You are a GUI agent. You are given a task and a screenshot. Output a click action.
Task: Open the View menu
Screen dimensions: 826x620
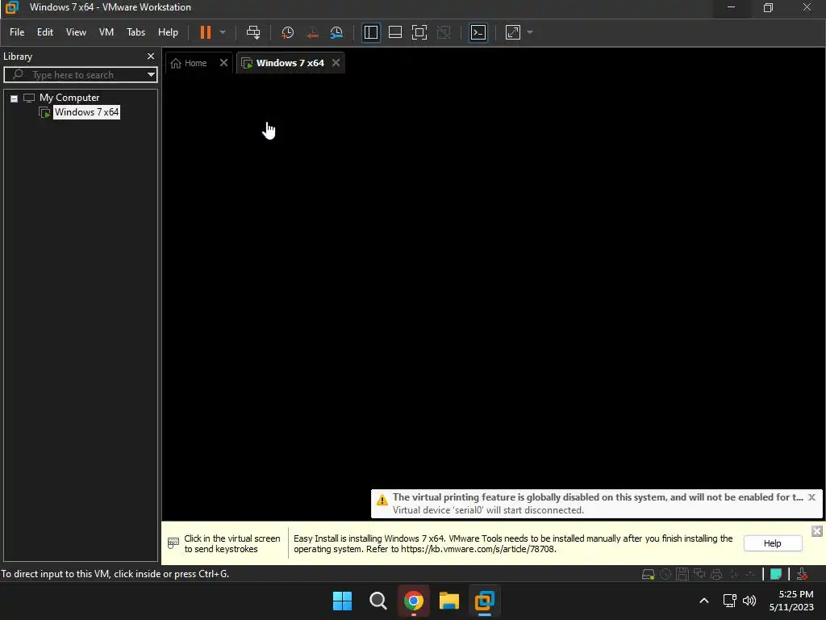pyautogui.click(x=76, y=32)
